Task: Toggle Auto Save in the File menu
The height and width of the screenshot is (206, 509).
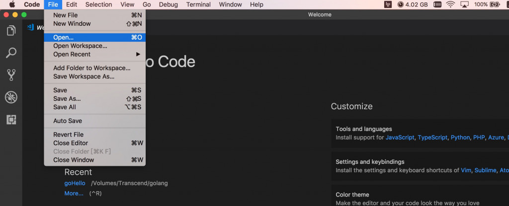Action: (95, 121)
